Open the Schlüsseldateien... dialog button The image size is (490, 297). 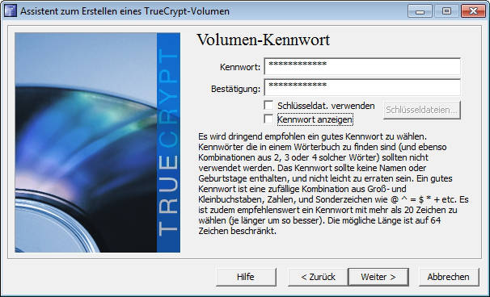[422, 110]
